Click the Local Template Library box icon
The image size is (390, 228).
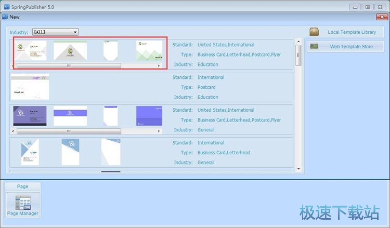tap(314, 32)
